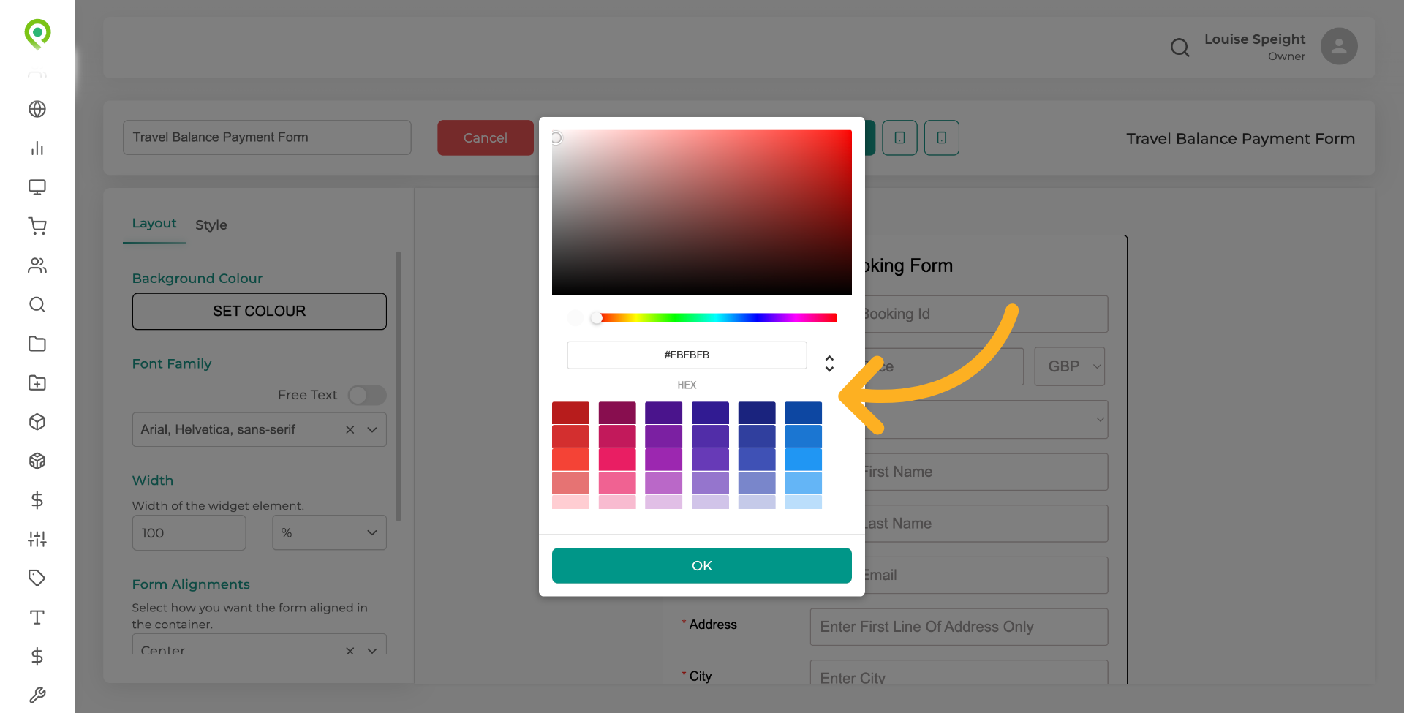The image size is (1404, 713).
Task: Open the search tool in the left sidebar
Action: pyautogui.click(x=37, y=305)
